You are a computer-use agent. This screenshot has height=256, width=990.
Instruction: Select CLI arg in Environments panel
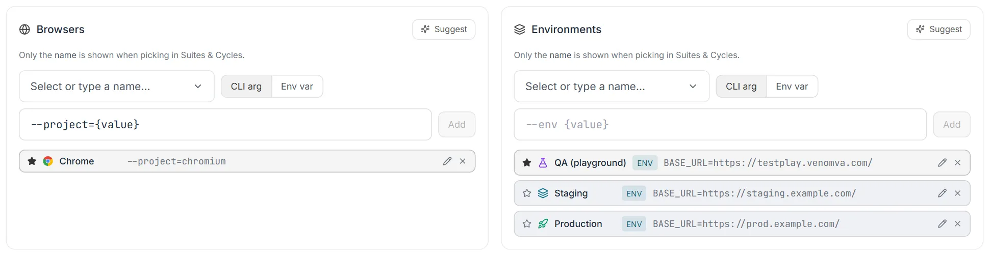(741, 87)
